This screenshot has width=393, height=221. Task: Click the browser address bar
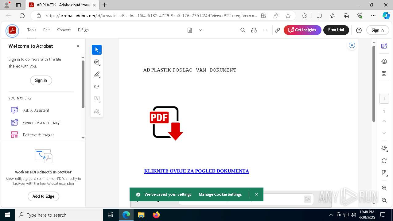[x=151, y=16]
